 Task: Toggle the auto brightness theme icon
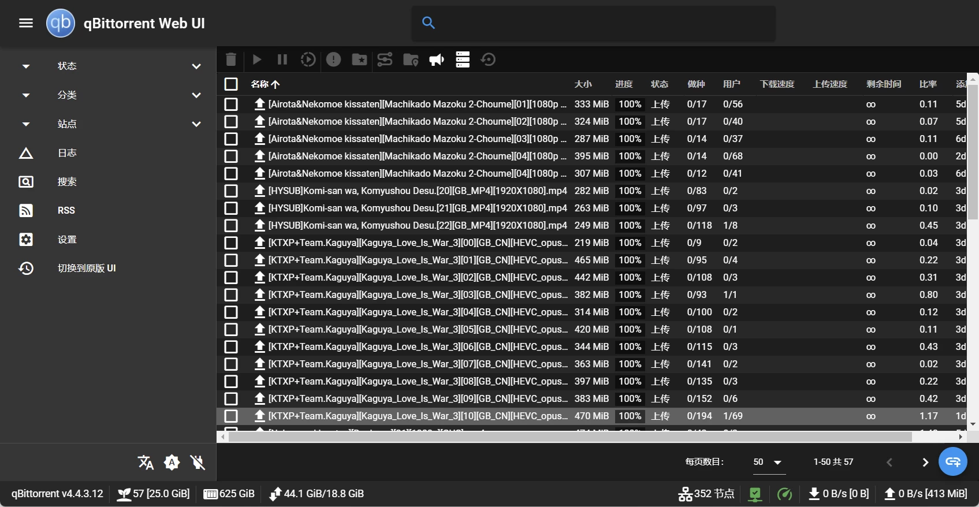click(x=172, y=462)
